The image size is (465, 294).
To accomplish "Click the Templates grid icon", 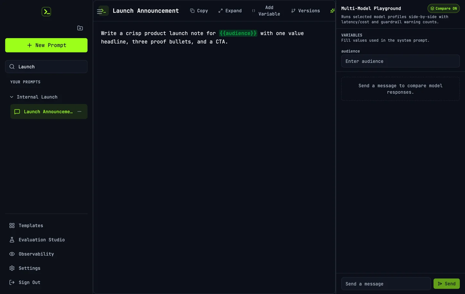I will (12, 226).
